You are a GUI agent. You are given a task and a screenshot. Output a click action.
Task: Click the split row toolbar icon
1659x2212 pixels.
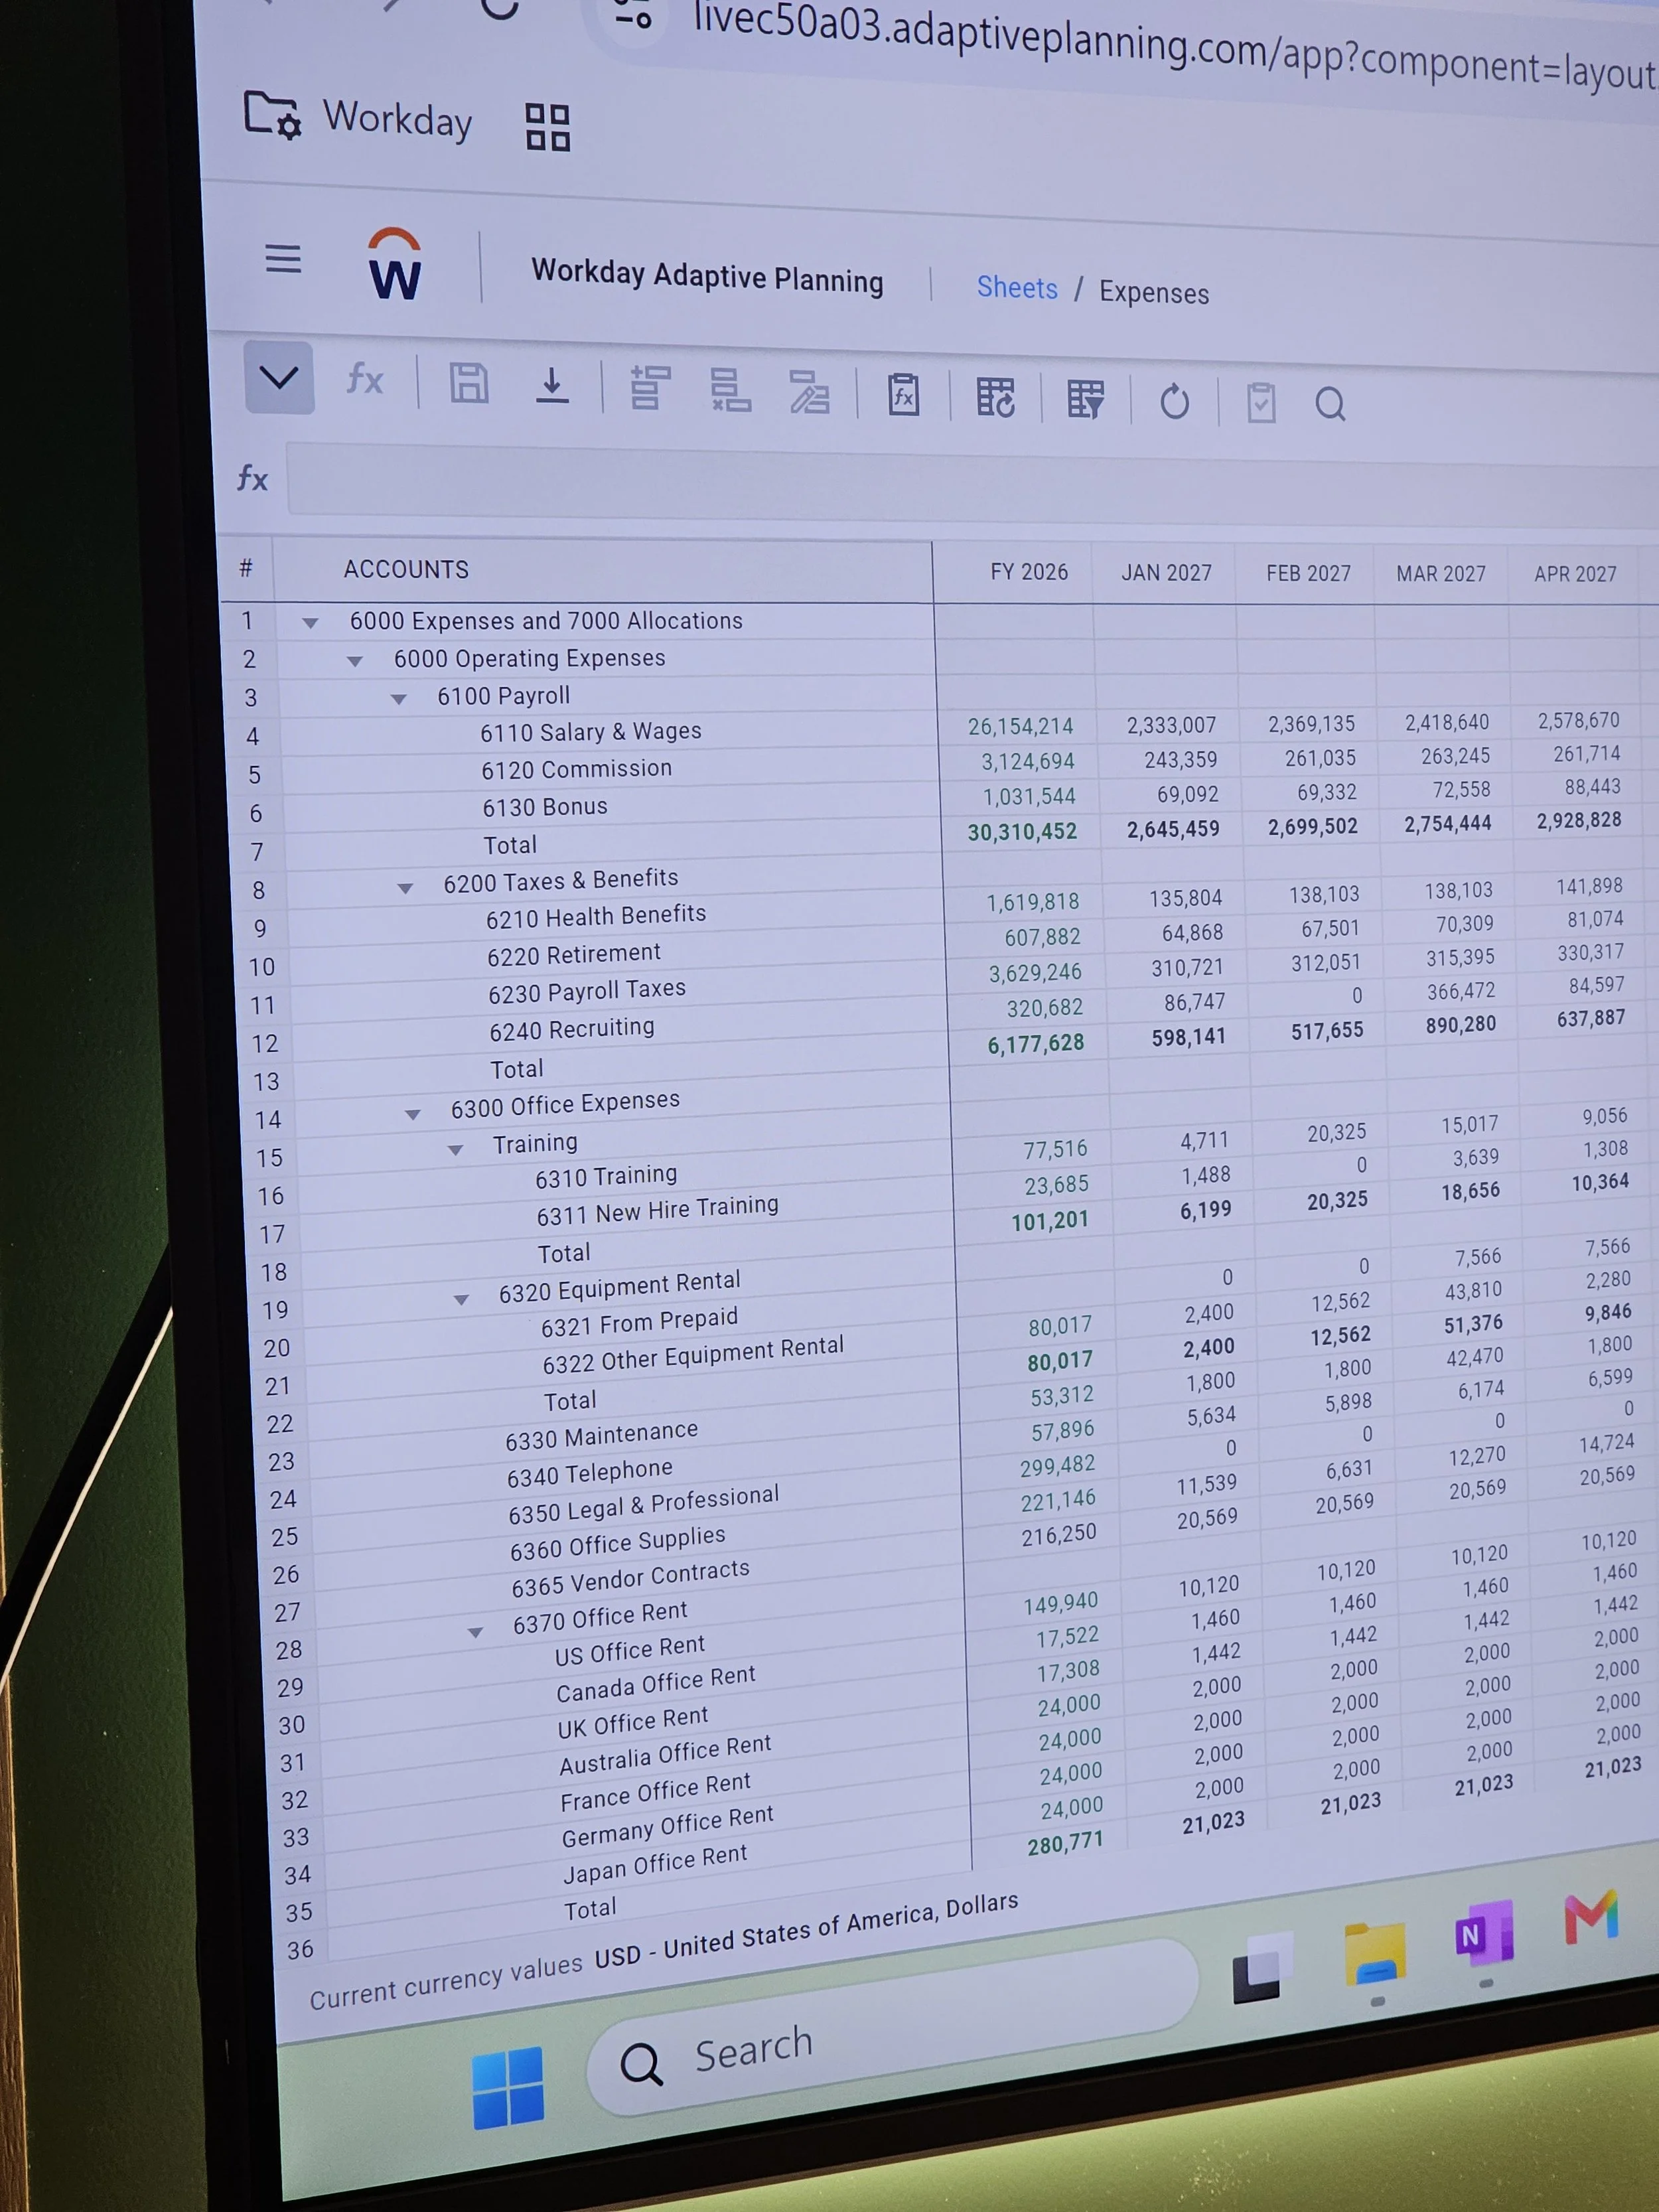point(730,391)
